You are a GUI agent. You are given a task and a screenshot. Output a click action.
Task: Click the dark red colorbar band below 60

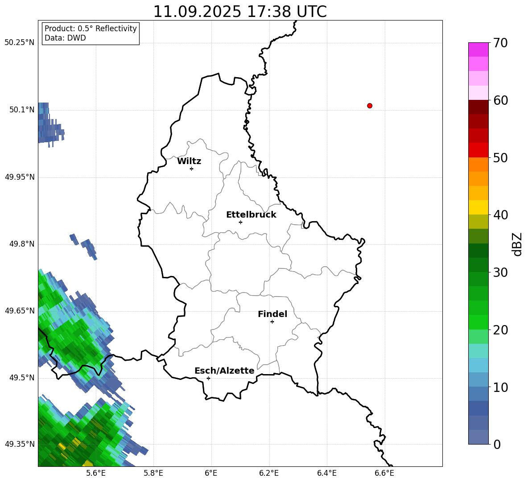coord(478,107)
